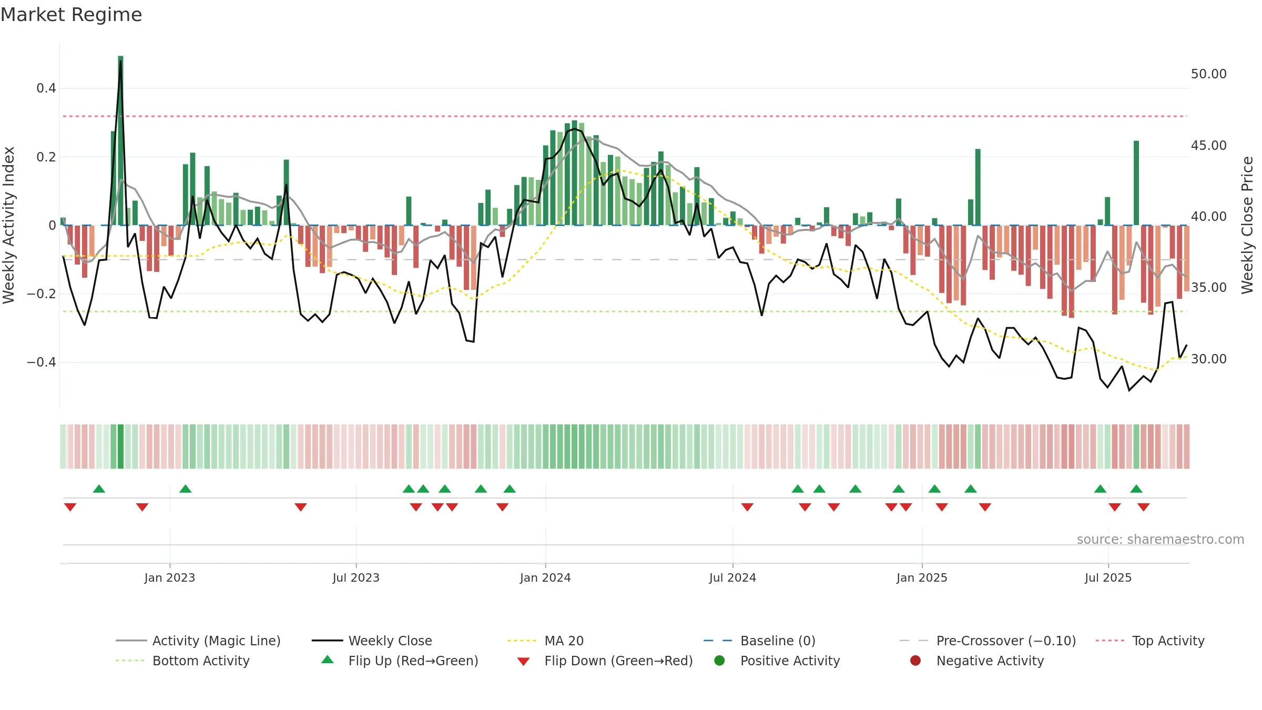Click the green Positive Activity circle icon
1262x710 pixels.
(719, 661)
